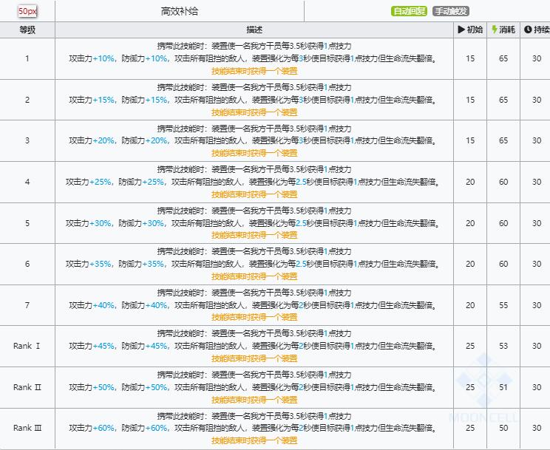Click duration value 30 in Rank Ⅱ row

click(x=537, y=388)
